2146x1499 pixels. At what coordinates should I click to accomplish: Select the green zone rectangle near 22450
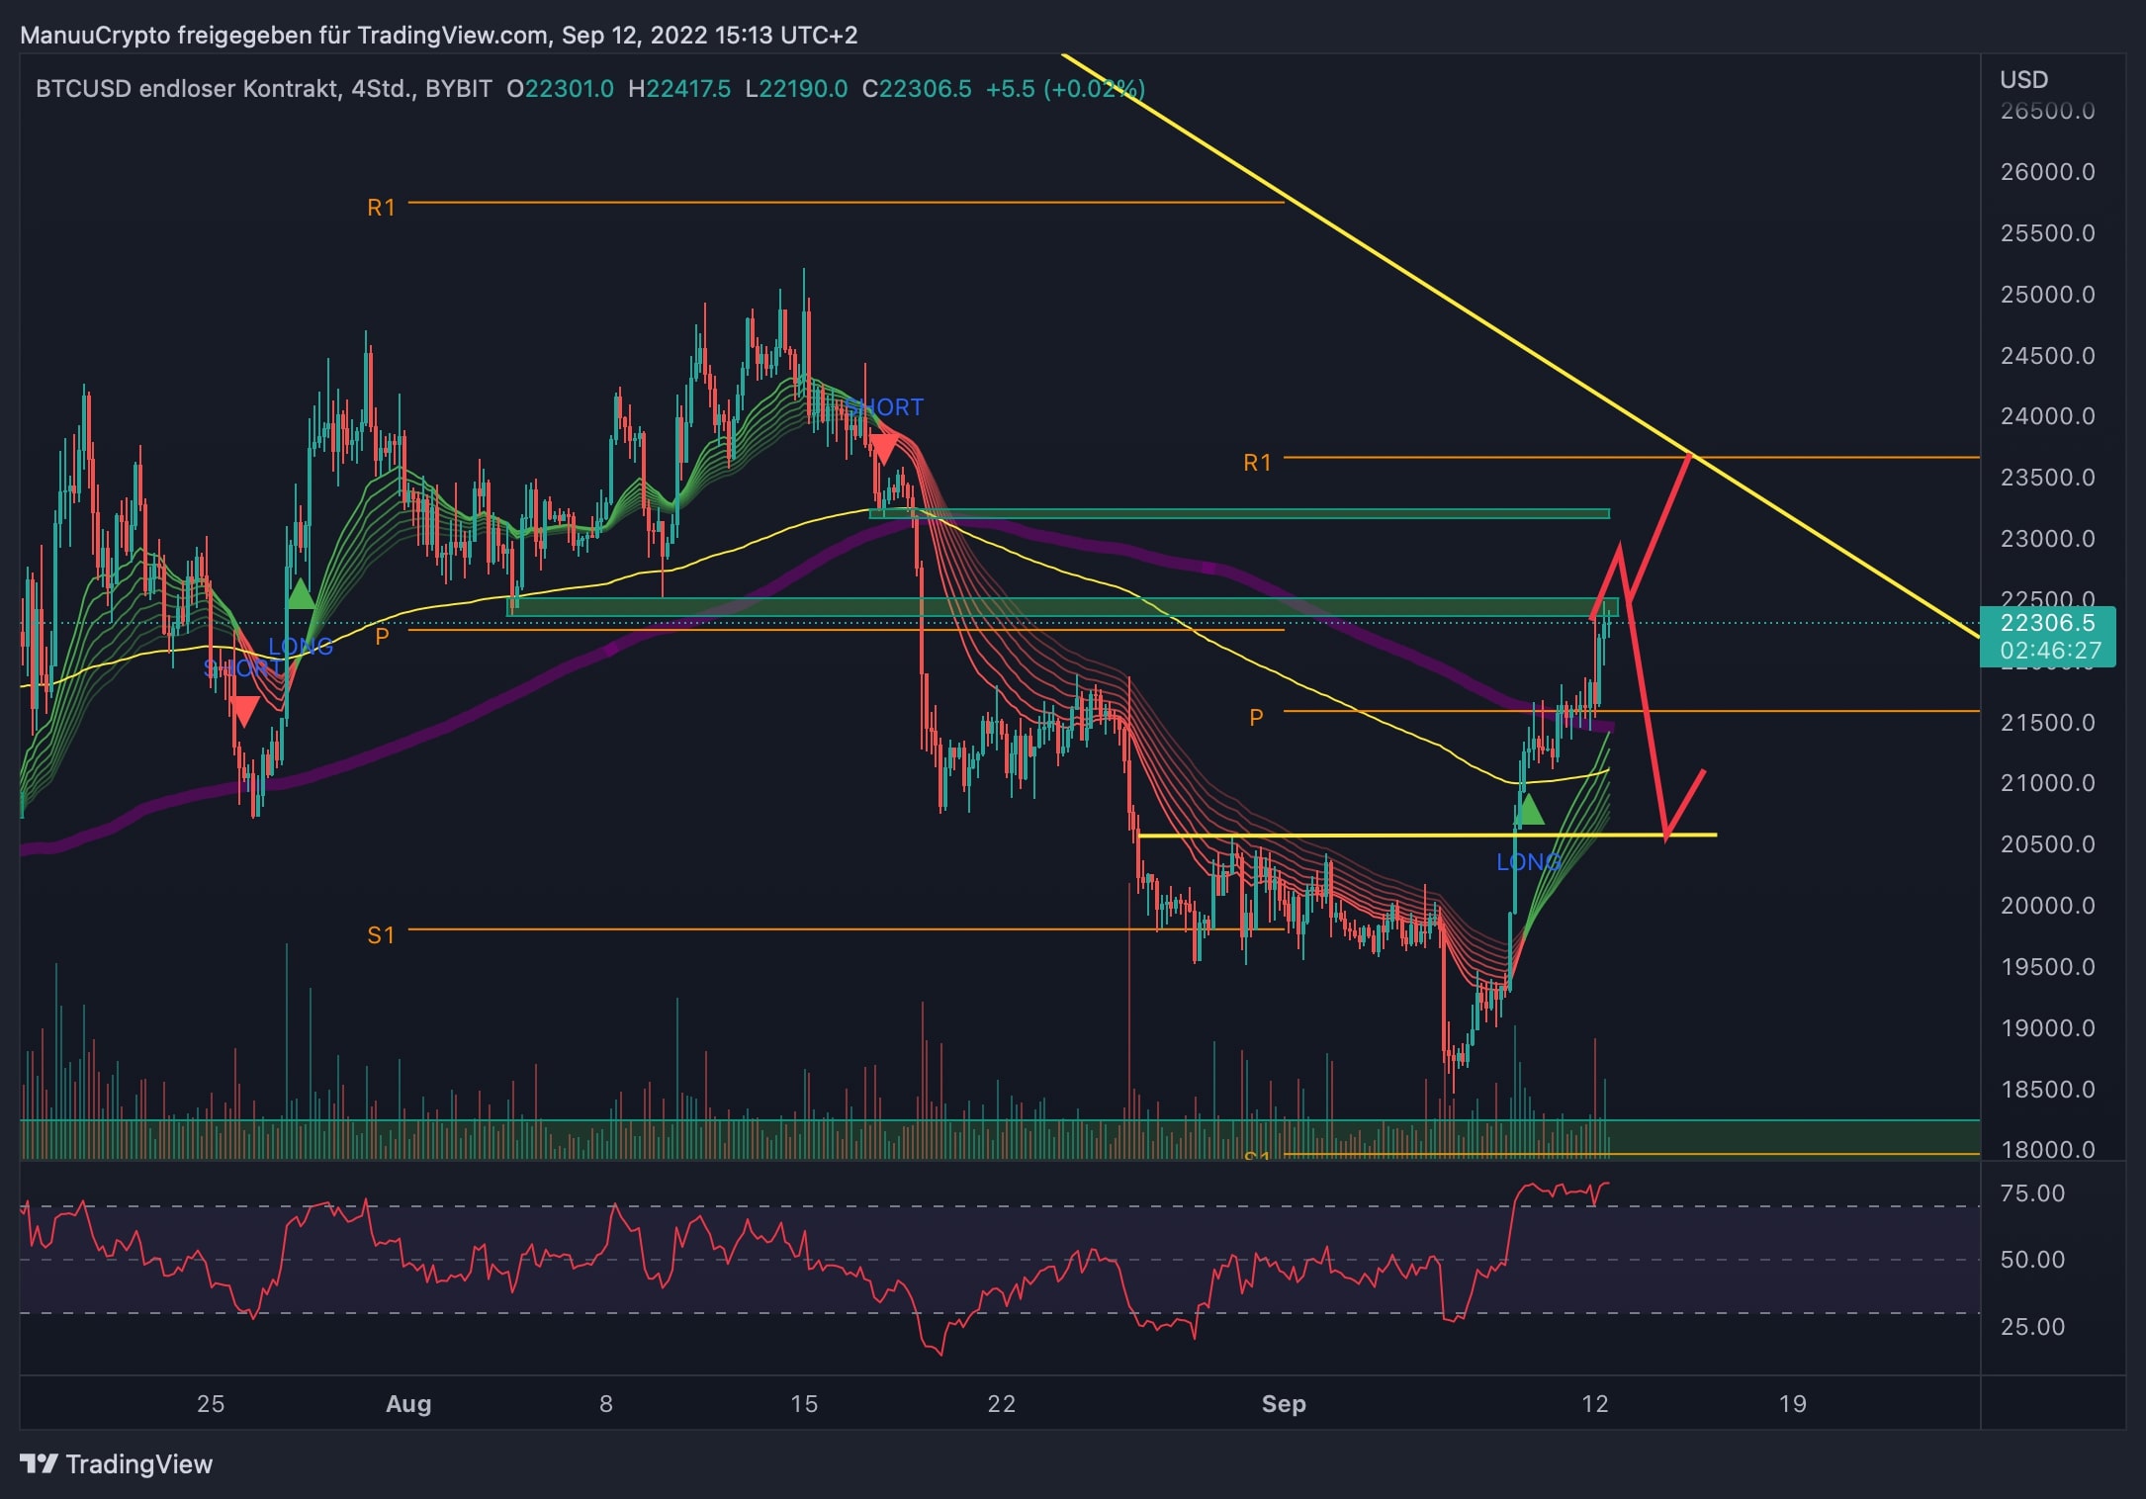pos(1062,607)
